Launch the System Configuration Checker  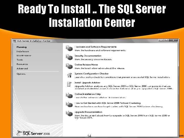point(91,74)
